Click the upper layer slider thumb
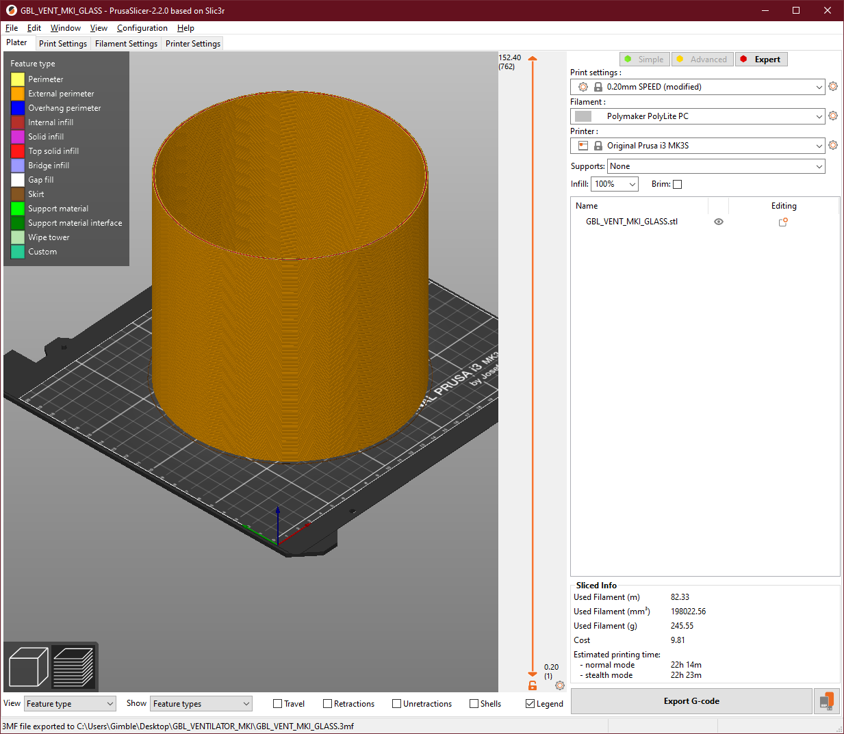 click(533, 59)
